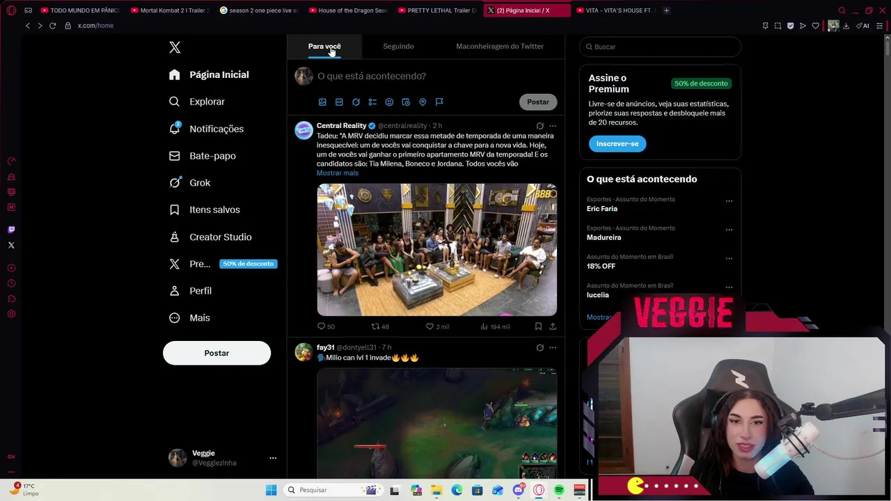Viewport: 891px width, 501px height.
Task: Reload the page with browser refresh button
Action: pos(52,26)
